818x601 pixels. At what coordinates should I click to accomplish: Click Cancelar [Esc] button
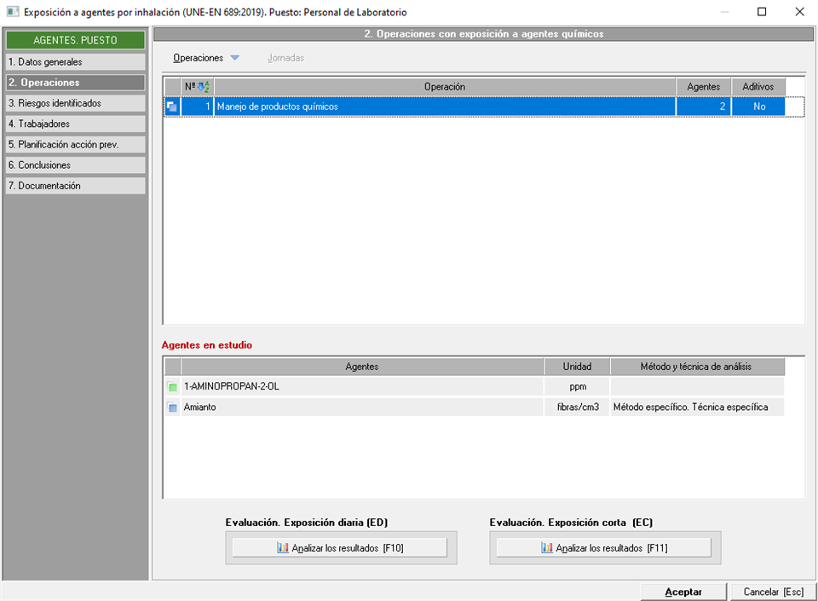772,592
